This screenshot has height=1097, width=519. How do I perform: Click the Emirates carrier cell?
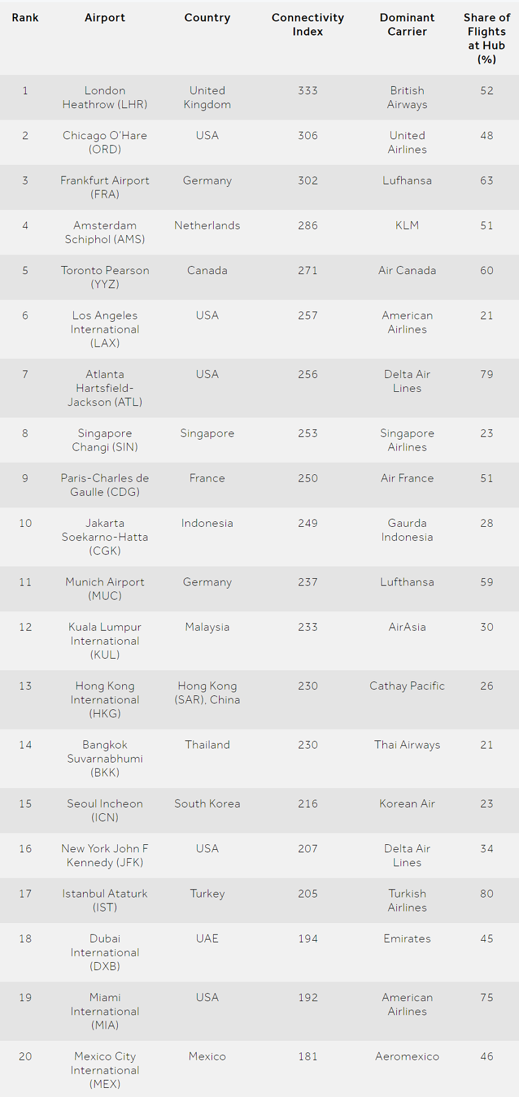[407, 939]
